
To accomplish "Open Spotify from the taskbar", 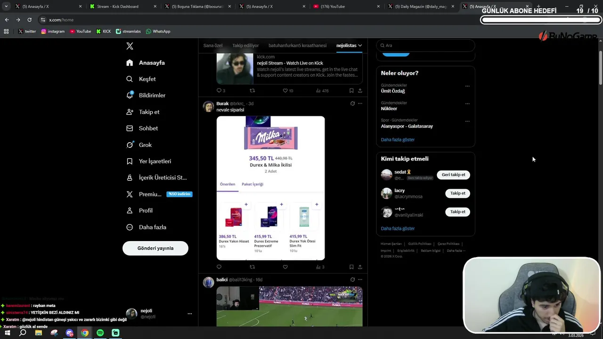I will pos(100,333).
